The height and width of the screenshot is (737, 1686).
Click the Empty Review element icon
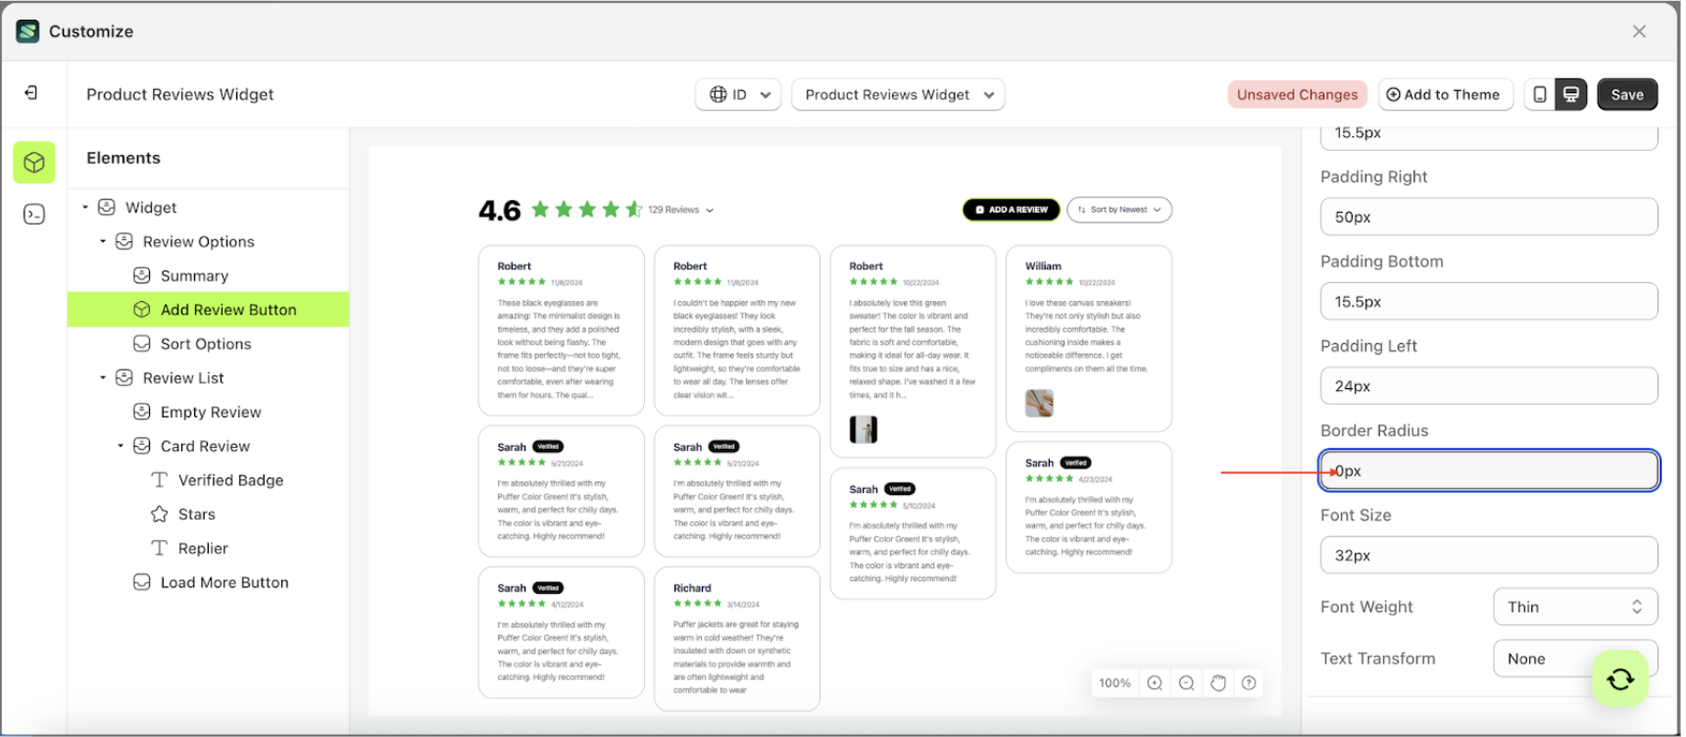pyautogui.click(x=142, y=412)
